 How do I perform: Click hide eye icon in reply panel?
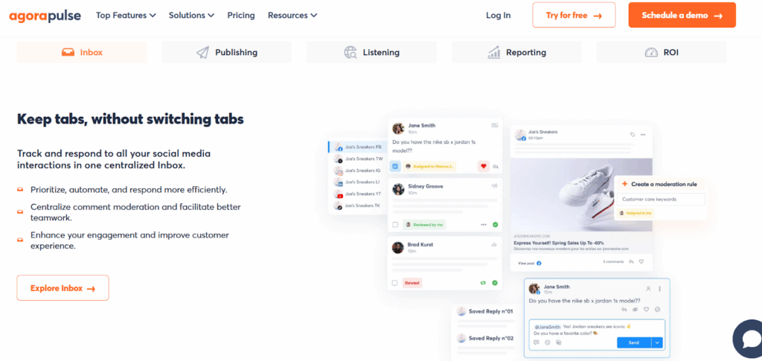(635, 310)
